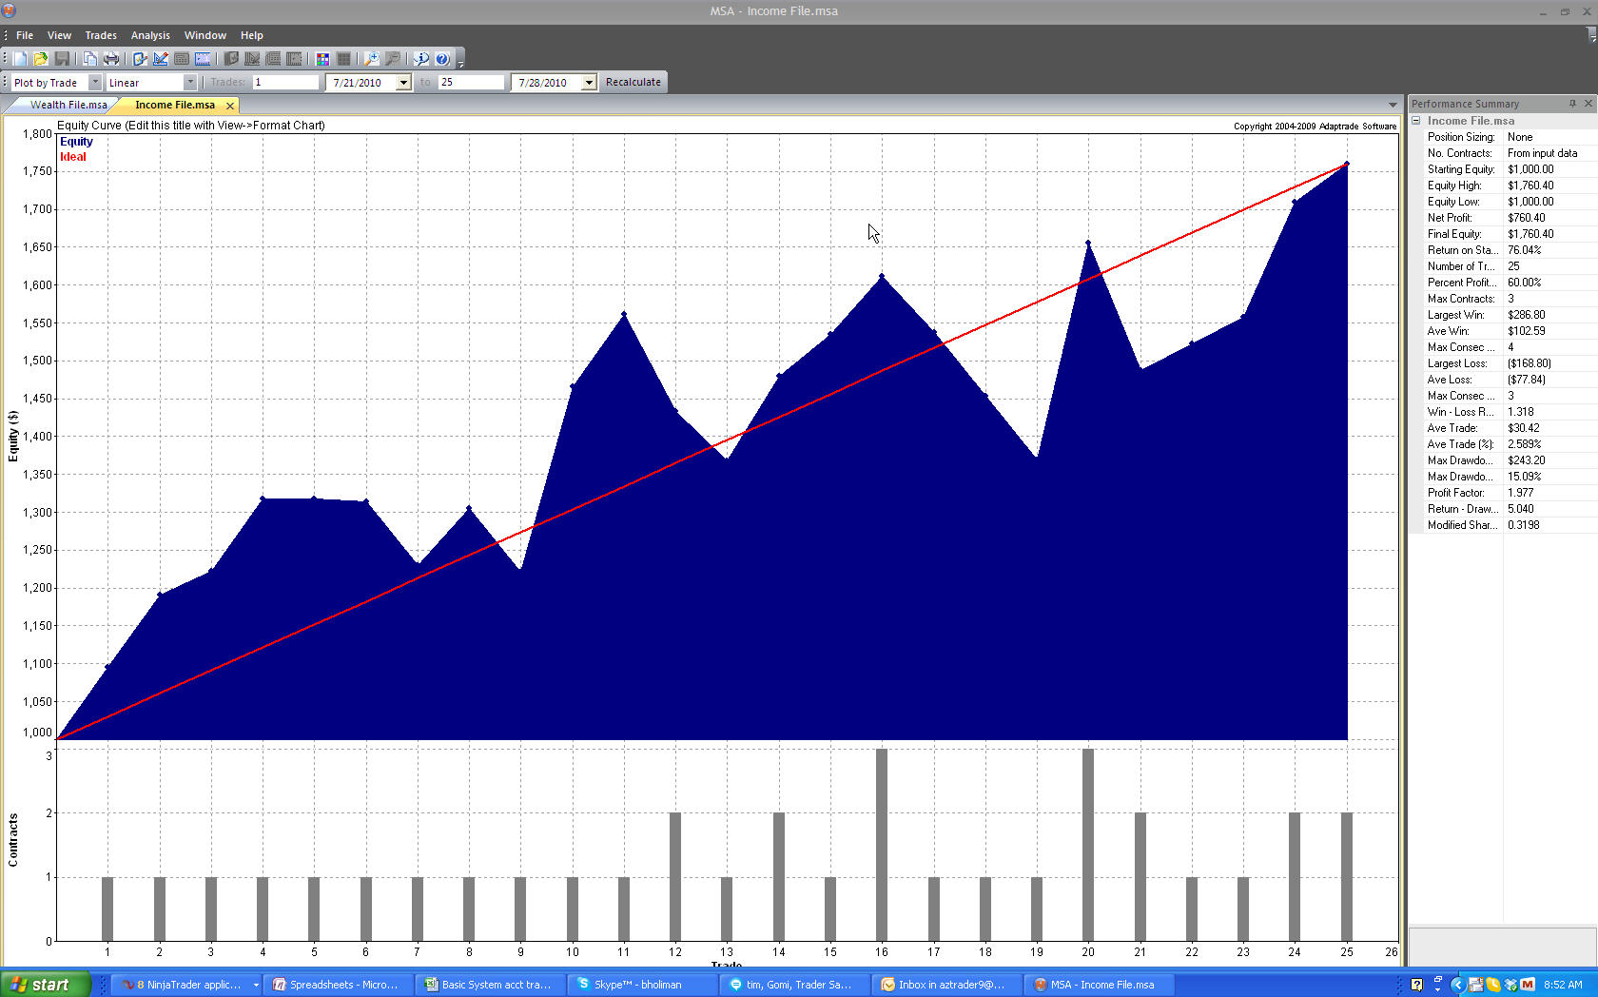This screenshot has width=1598, height=997.
Task: Click the Starting Equity value $1,000.00
Action: 1531,169
